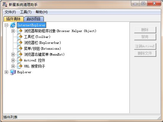Collapse the InternetExplorer tree node
This screenshot has width=163, height=122.
pyautogui.click(x=6, y=25)
